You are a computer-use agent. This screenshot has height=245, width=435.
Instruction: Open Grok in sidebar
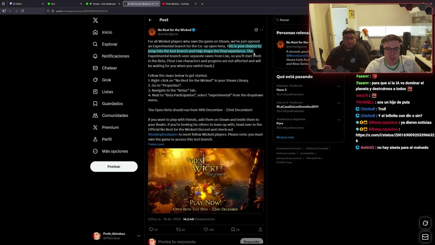(102, 80)
